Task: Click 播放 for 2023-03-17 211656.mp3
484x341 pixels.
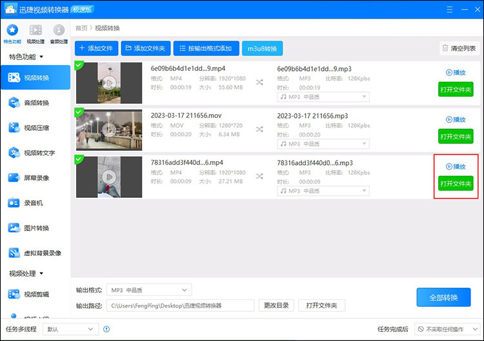Action: pyautogui.click(x=456, y=119)
